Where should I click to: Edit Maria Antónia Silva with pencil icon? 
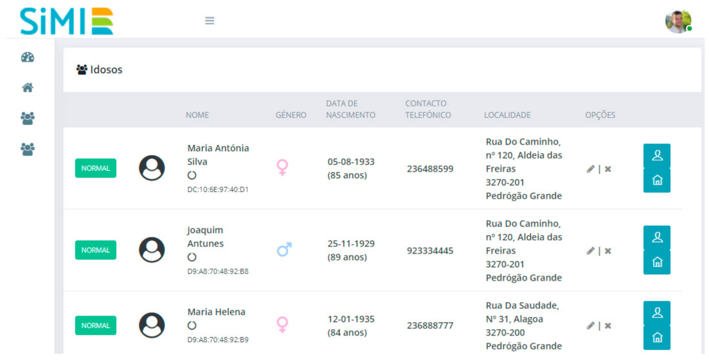pos(590,169)
